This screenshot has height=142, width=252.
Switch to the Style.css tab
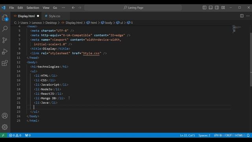coord(54,16)
